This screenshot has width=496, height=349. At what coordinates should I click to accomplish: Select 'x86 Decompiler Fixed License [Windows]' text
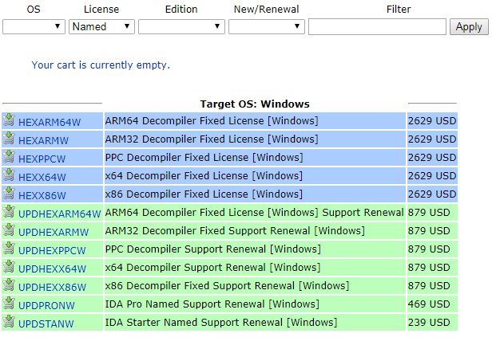(x=204, y=194)
